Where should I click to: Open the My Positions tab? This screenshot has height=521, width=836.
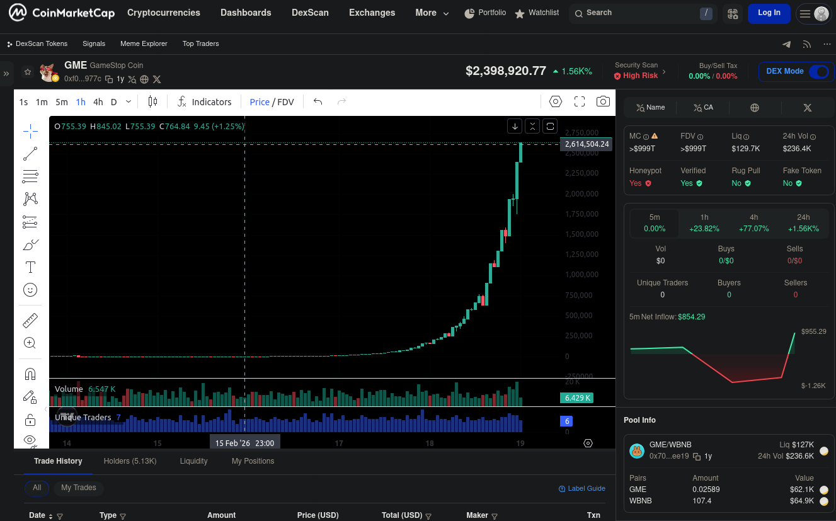[253, 461]
